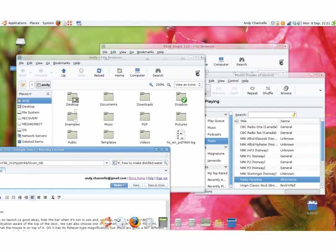This screenshot has width=336, height=252.
Task: Toggle numbered list formatting in Google Docs
Action: click(7, 197)
